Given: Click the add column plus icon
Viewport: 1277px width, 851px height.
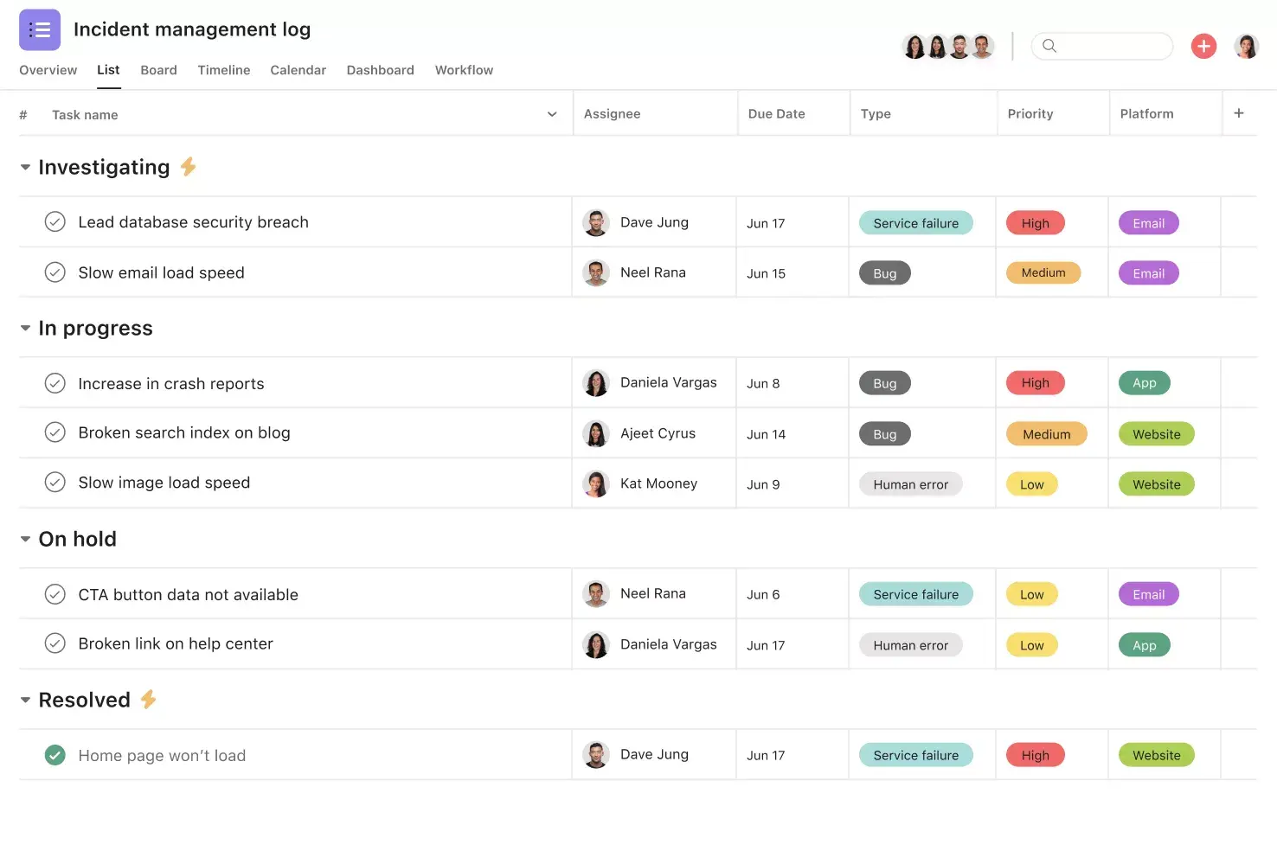Looking at the screenshot, I should (1239, 112).
